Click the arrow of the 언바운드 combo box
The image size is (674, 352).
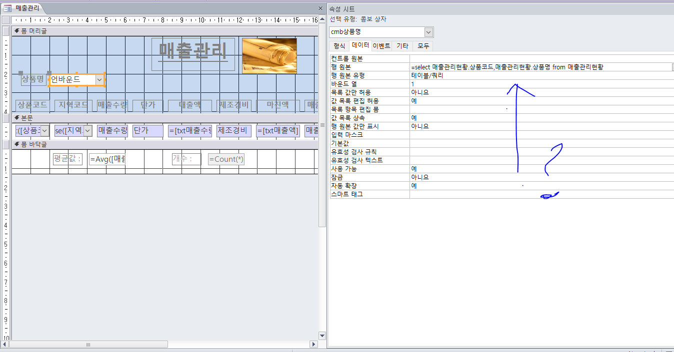click(99, 79)
